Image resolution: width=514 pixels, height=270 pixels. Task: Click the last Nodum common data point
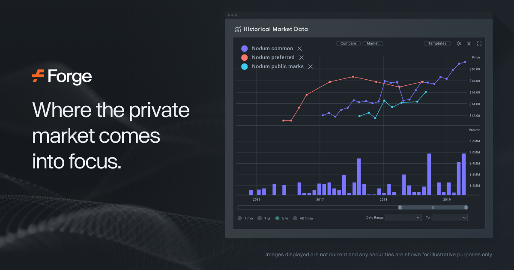coord(465,62)
